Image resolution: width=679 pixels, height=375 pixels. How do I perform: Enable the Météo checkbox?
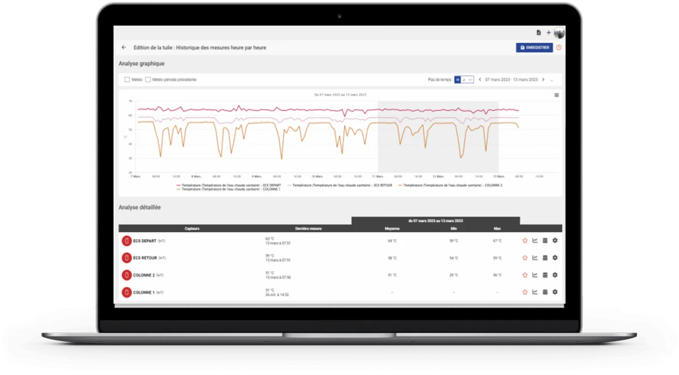tap(127, 79)
